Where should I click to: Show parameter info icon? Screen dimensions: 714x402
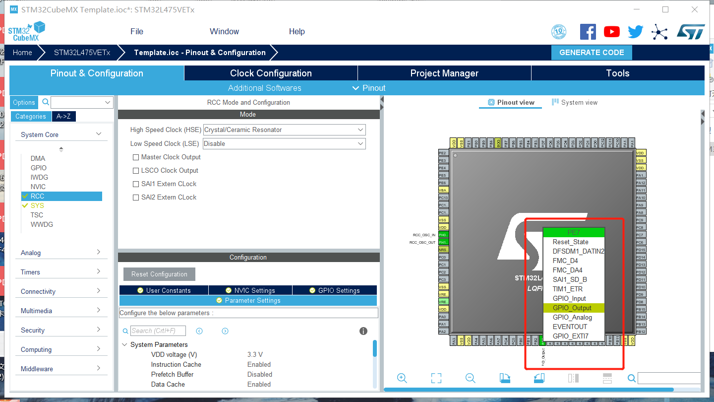point(363,331)
